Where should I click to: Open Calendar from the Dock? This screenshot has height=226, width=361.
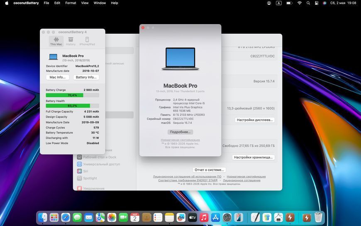pyautogui.click(x=135, y=217)
